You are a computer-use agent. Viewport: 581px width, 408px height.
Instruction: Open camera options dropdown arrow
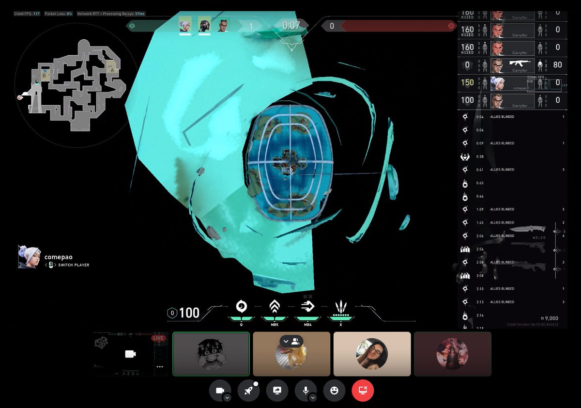pos(227,397)
